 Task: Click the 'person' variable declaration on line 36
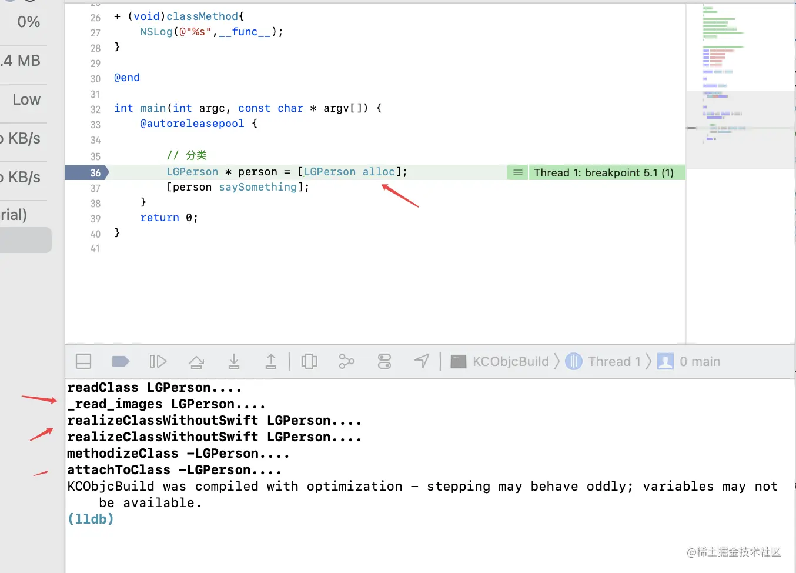(x=257, y=172)
